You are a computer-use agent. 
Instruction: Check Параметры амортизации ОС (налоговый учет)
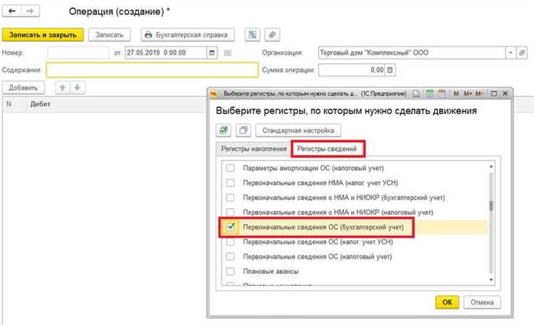231,168
